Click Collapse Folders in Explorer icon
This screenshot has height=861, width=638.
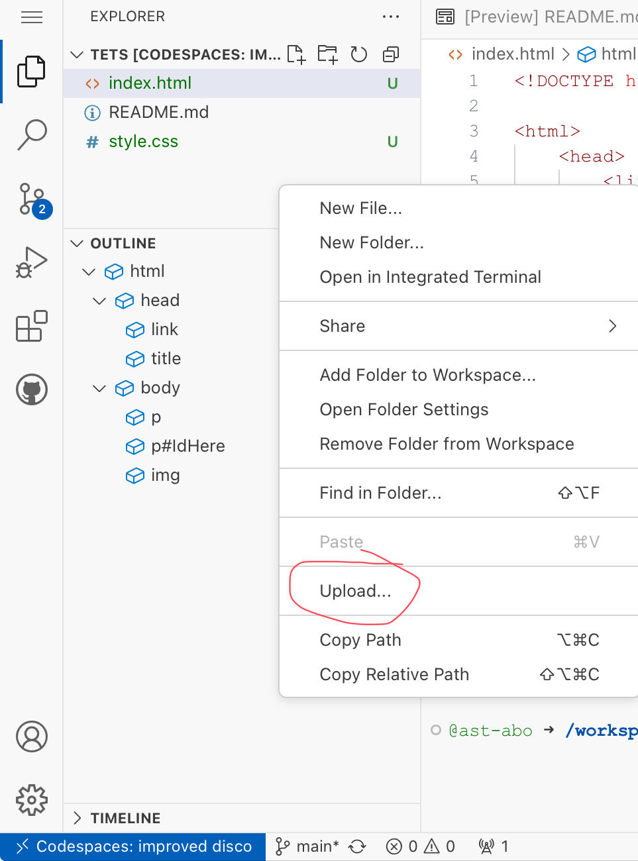click(391, 54)
